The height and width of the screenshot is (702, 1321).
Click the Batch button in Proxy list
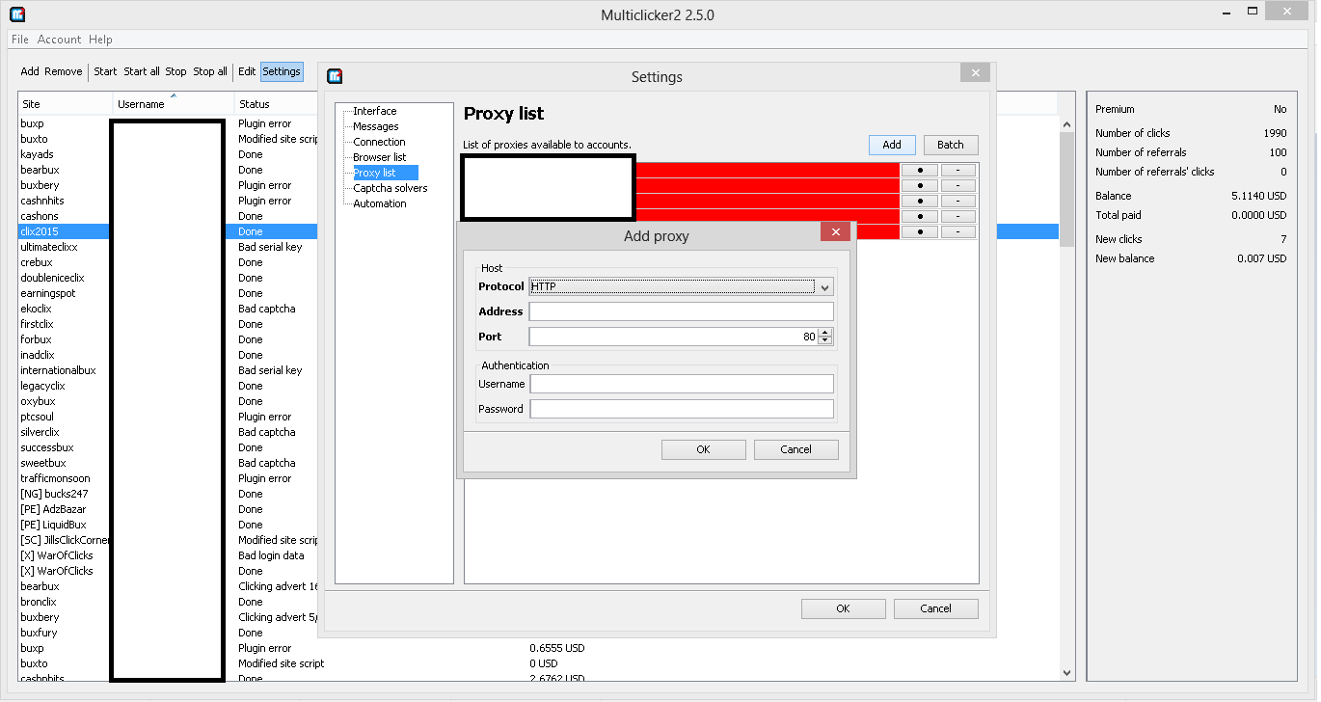(x=950, y=144)
